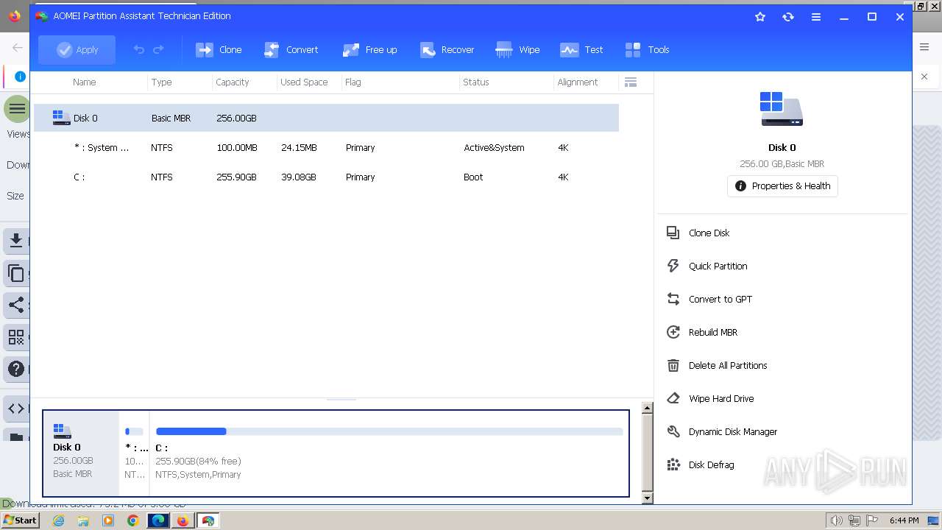Open Microsoft Edge from the taskbar
This screenshot has width=942, height=530.
(x=158, y=520)
